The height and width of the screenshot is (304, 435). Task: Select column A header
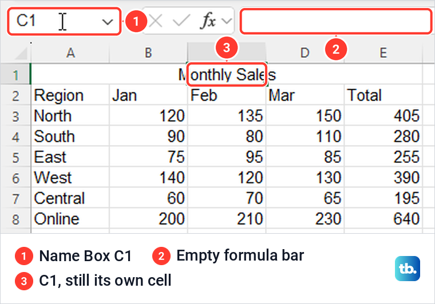tap(70, 53)
